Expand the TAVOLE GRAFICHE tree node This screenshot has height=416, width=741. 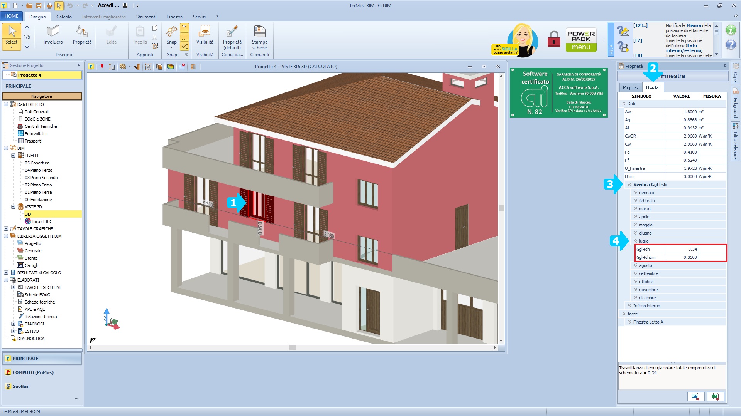(6, 229)
